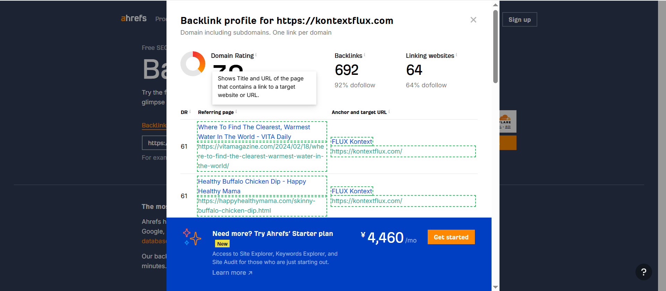Viewport: 666px width, 291px height.
Task: Click the info icon beside Domain Rating
Action: [x=256, y=55]
